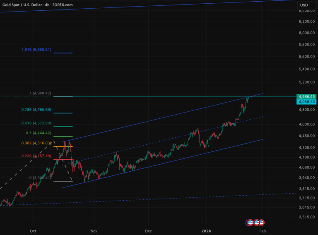This screenshot has width=318, height=235.
Task: Click the 2026 label on the time axis
Action: [206, 231]
